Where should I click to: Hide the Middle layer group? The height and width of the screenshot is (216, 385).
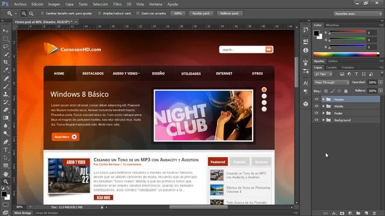pos(316,106)
